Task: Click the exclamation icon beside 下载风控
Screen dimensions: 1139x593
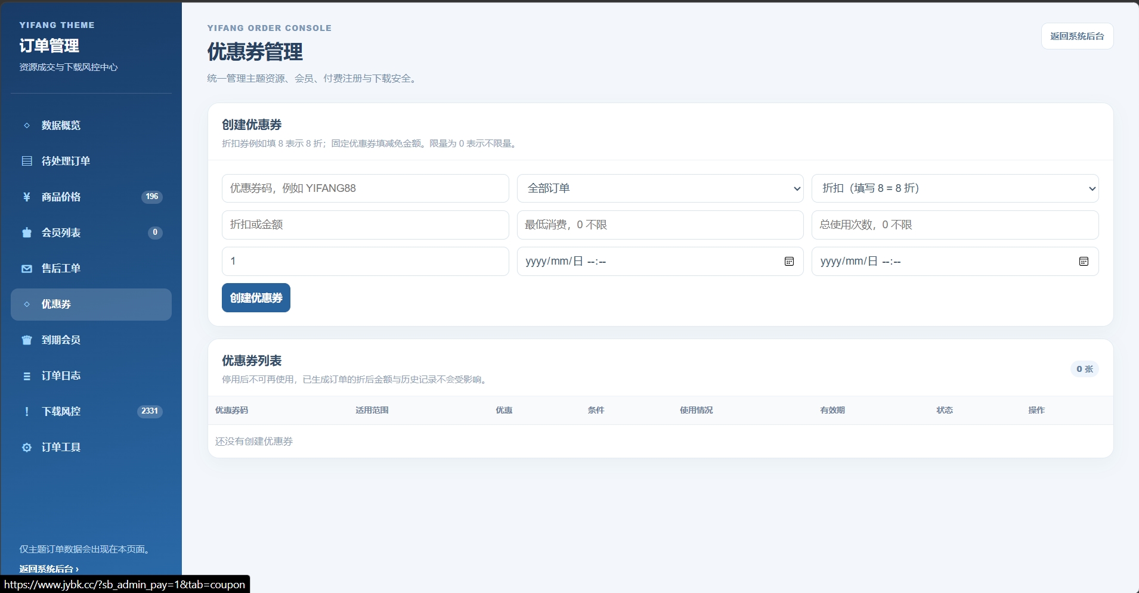Action: (x=27, y=411)
